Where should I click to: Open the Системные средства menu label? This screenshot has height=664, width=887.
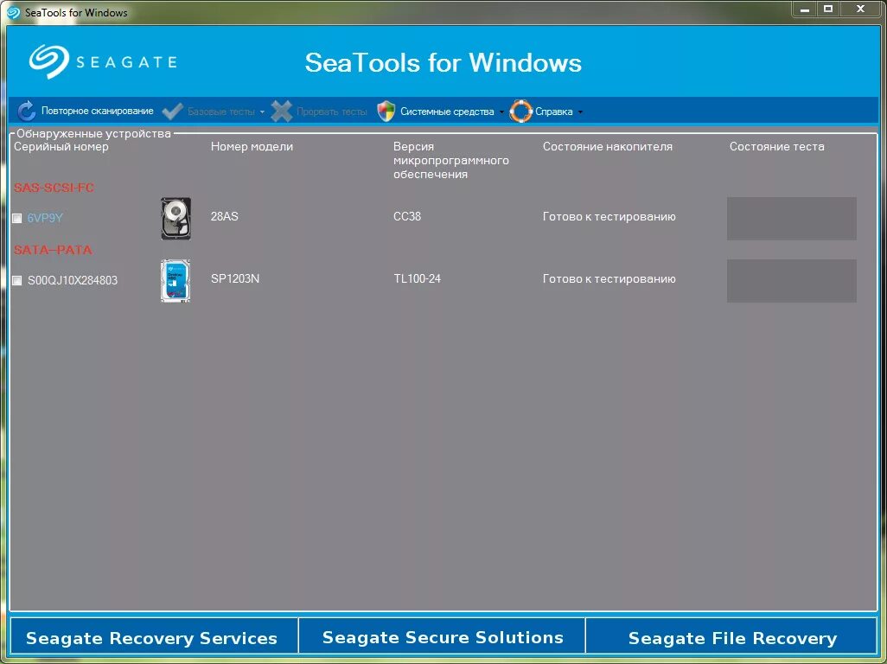coord(447,112)
